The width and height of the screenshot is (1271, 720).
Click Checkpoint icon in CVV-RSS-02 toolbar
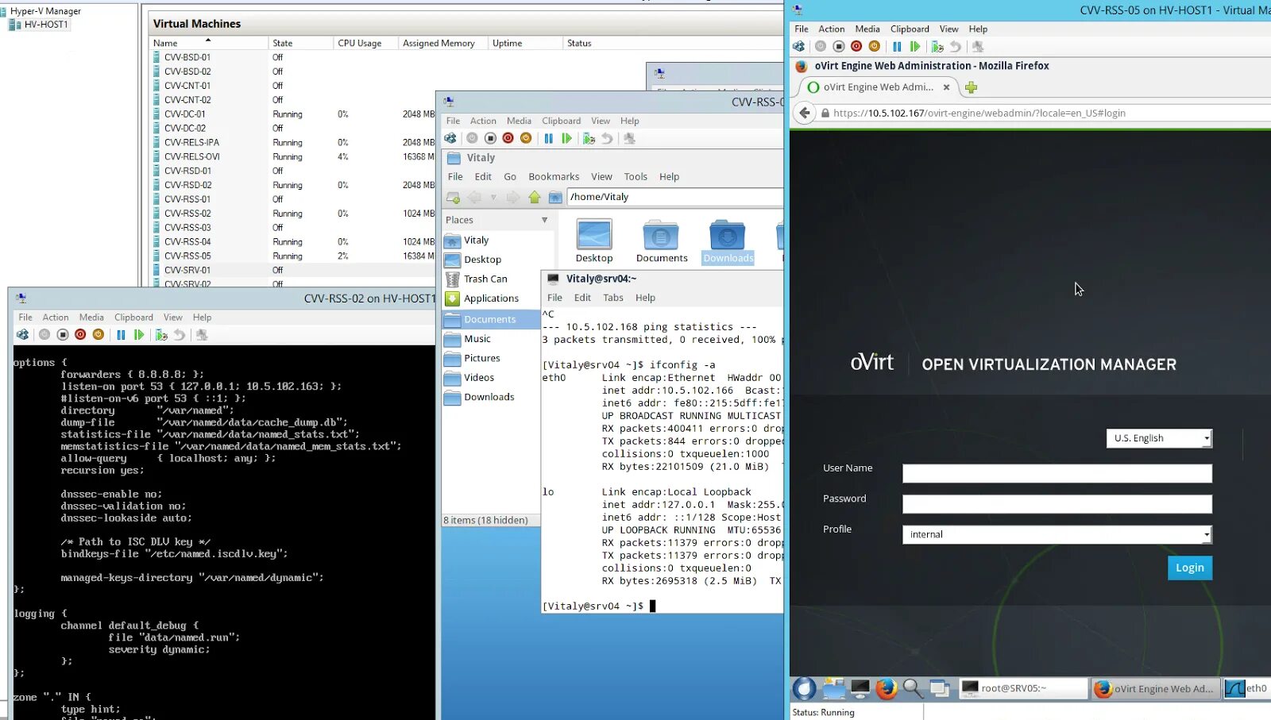(x=161, y=335)
